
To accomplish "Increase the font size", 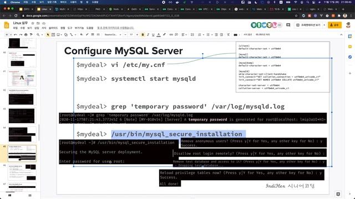I will [137, 35].
